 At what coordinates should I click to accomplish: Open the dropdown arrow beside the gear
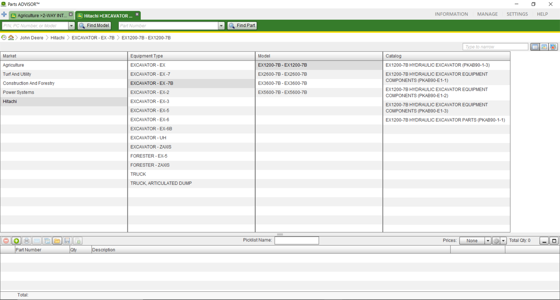[503, 241]
